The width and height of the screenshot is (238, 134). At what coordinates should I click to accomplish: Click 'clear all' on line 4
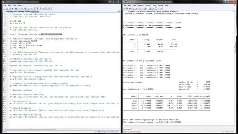coord(16,21)
